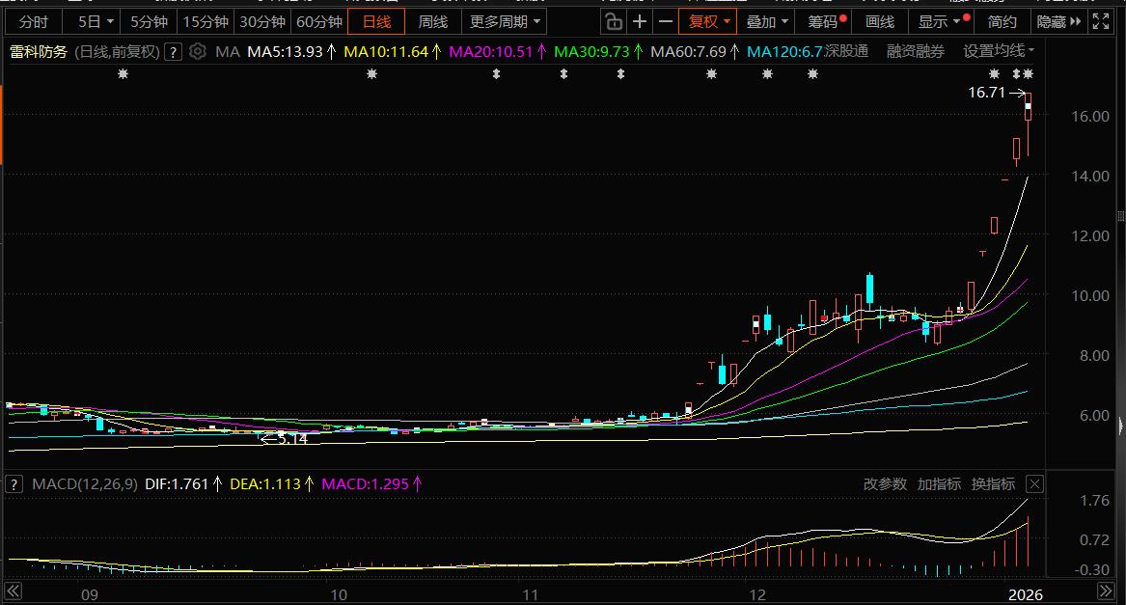Switch to 简约 simple mode
The image size is (1126, 605).
1002,21
